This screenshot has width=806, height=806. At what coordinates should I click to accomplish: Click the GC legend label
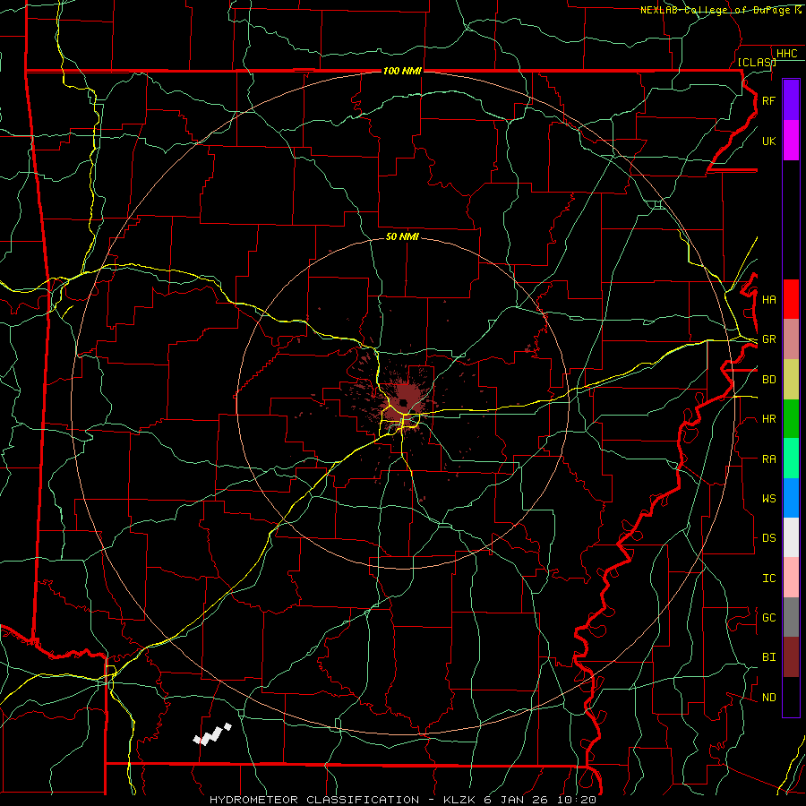point(768,618)
